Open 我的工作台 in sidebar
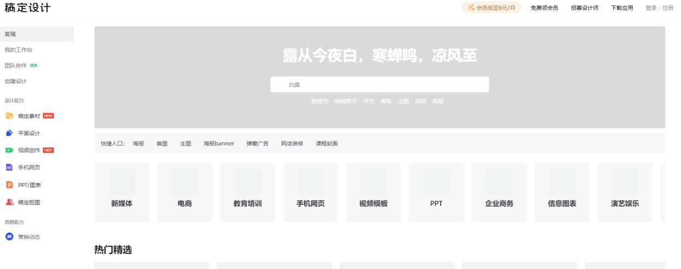 tap(19, 50)
